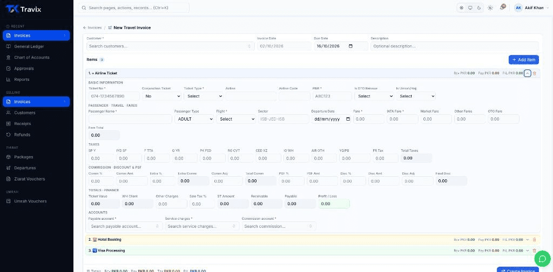Open the Flight select dropdown
This screenshot has width=553, height=272.
pos(236,119)
